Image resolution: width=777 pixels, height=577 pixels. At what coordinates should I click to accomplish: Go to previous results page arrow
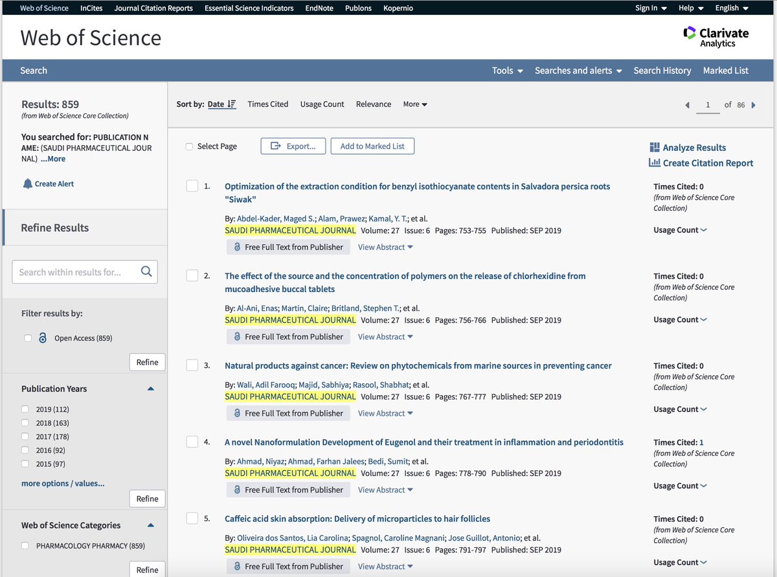(687, 105)
